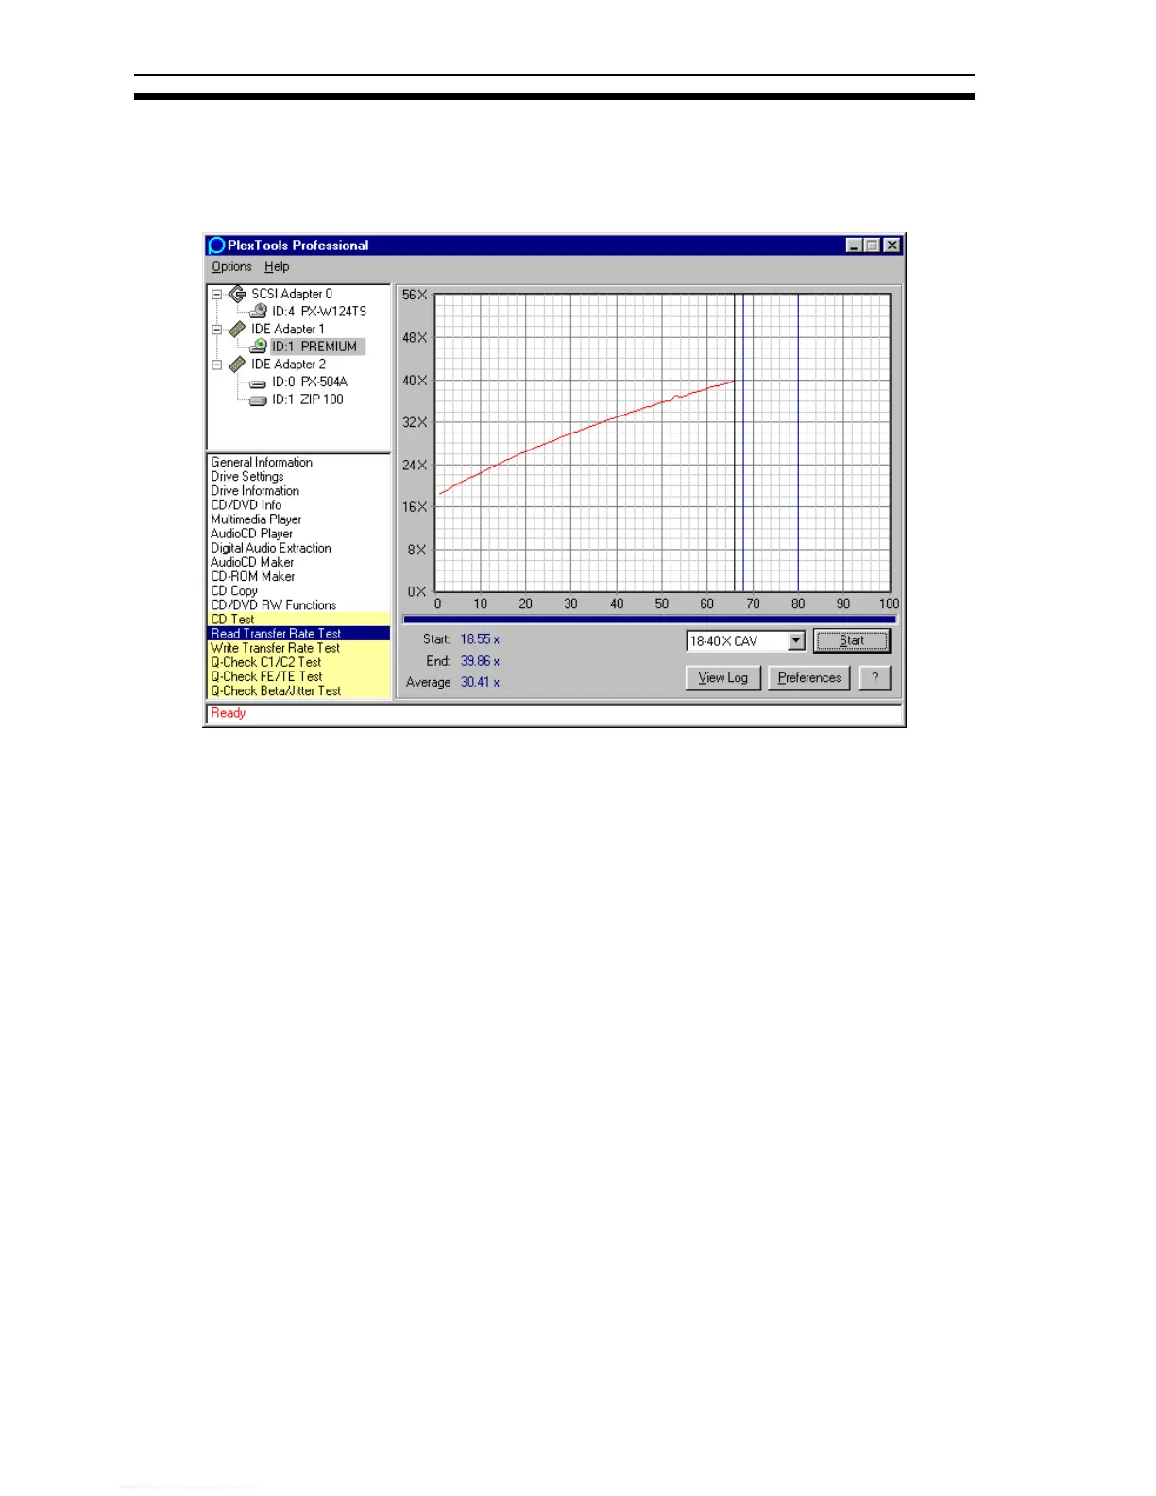Select IDE Adapter 1 label
The image size is (1156, 1496).
288,329
